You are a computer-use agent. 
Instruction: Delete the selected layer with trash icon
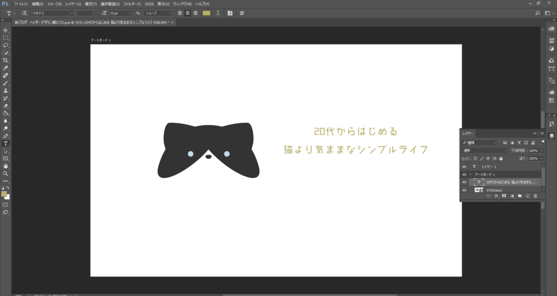[x=535, y=196]
